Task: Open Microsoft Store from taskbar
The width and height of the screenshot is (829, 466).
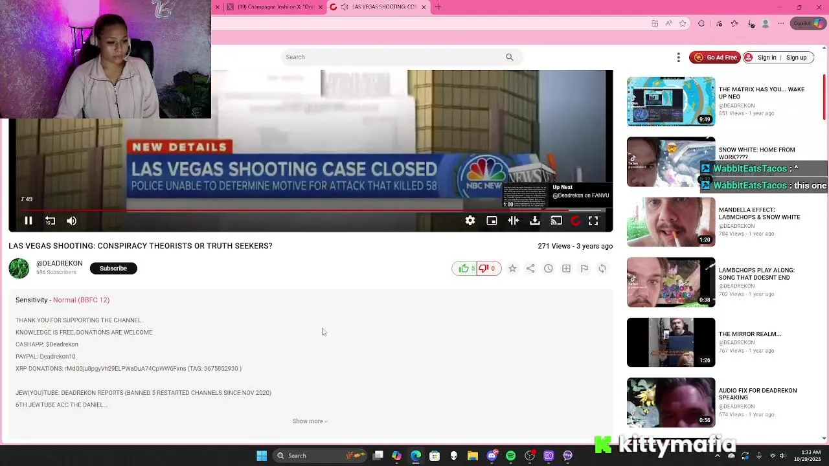Action: [x=435, y=456]
